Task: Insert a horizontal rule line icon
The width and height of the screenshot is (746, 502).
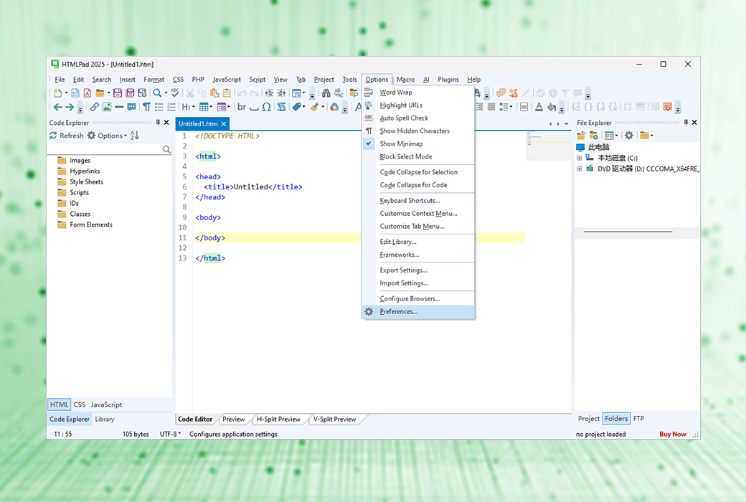Action: coord(119,107)
